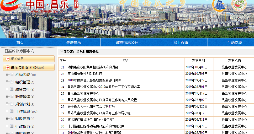
Task: Select 网上办事 from the navigation bar
Action: tap(181, 42)
